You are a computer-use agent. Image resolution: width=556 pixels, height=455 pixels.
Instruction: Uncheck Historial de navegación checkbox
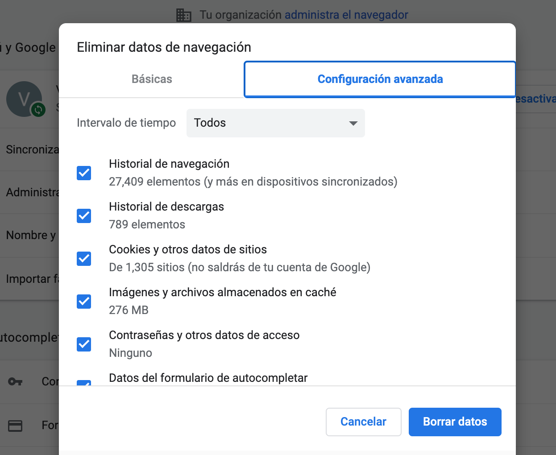tap(84, 173)
